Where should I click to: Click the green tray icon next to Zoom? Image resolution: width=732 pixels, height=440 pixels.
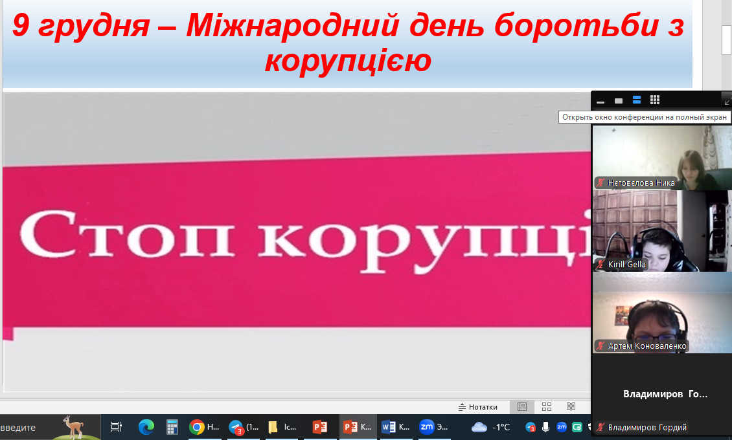[x=577, y=427]
